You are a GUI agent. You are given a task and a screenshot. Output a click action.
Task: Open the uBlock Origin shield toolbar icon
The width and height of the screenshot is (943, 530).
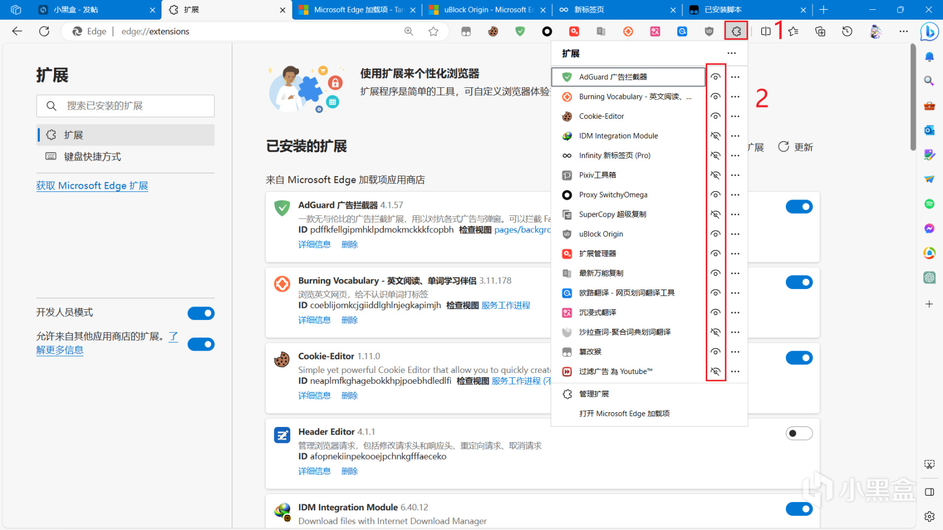coord(709,32)
